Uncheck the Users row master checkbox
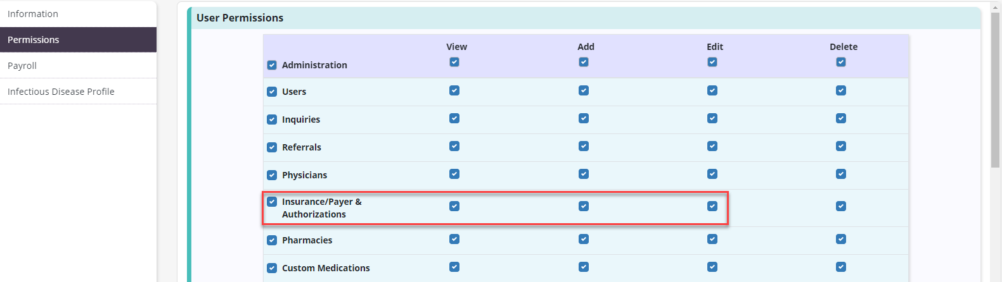The height and width of the screenshot is (282, 1002). (272, 92)
